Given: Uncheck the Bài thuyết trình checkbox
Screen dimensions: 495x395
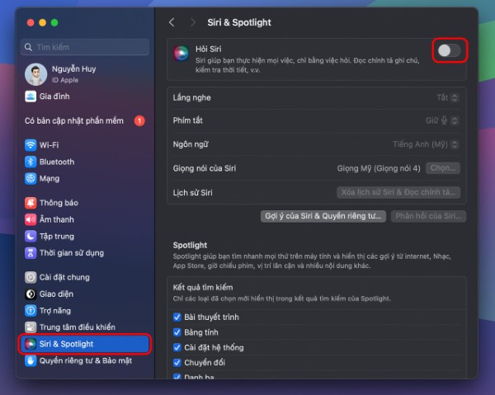Looking at the screenshot, I should coord(177,317).
